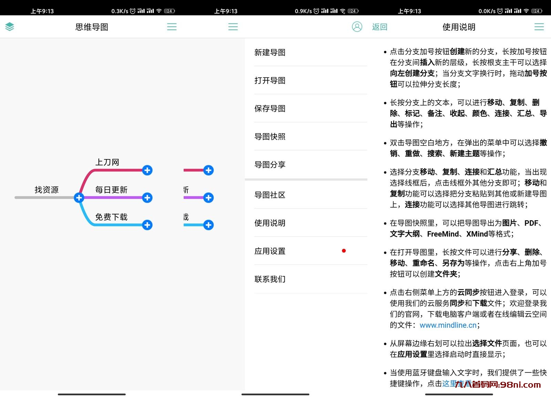Image resolution: width=551 pixels, height=398 pixels.
Task: Tap the plus button on 上刀网 branch
Action: pyautogui.click(x=147, y=170)
